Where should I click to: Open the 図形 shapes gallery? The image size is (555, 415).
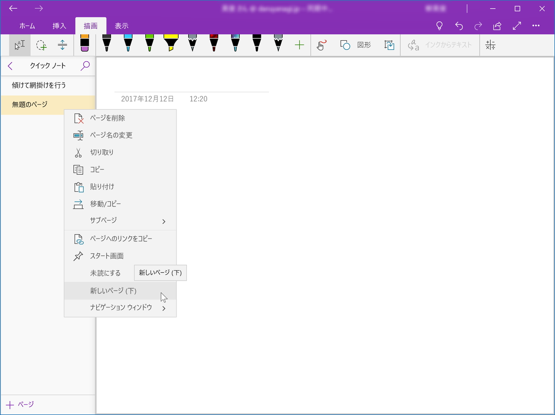coord(356,45)
